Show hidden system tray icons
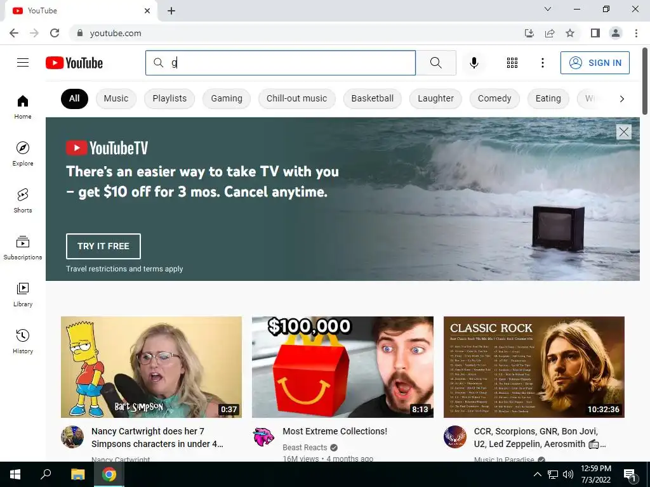 click(x=537, y=474)
